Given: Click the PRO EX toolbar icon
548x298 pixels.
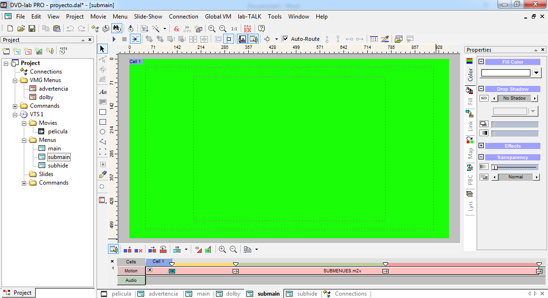Looking at the screenshot, I should click(x=247, y=28).
